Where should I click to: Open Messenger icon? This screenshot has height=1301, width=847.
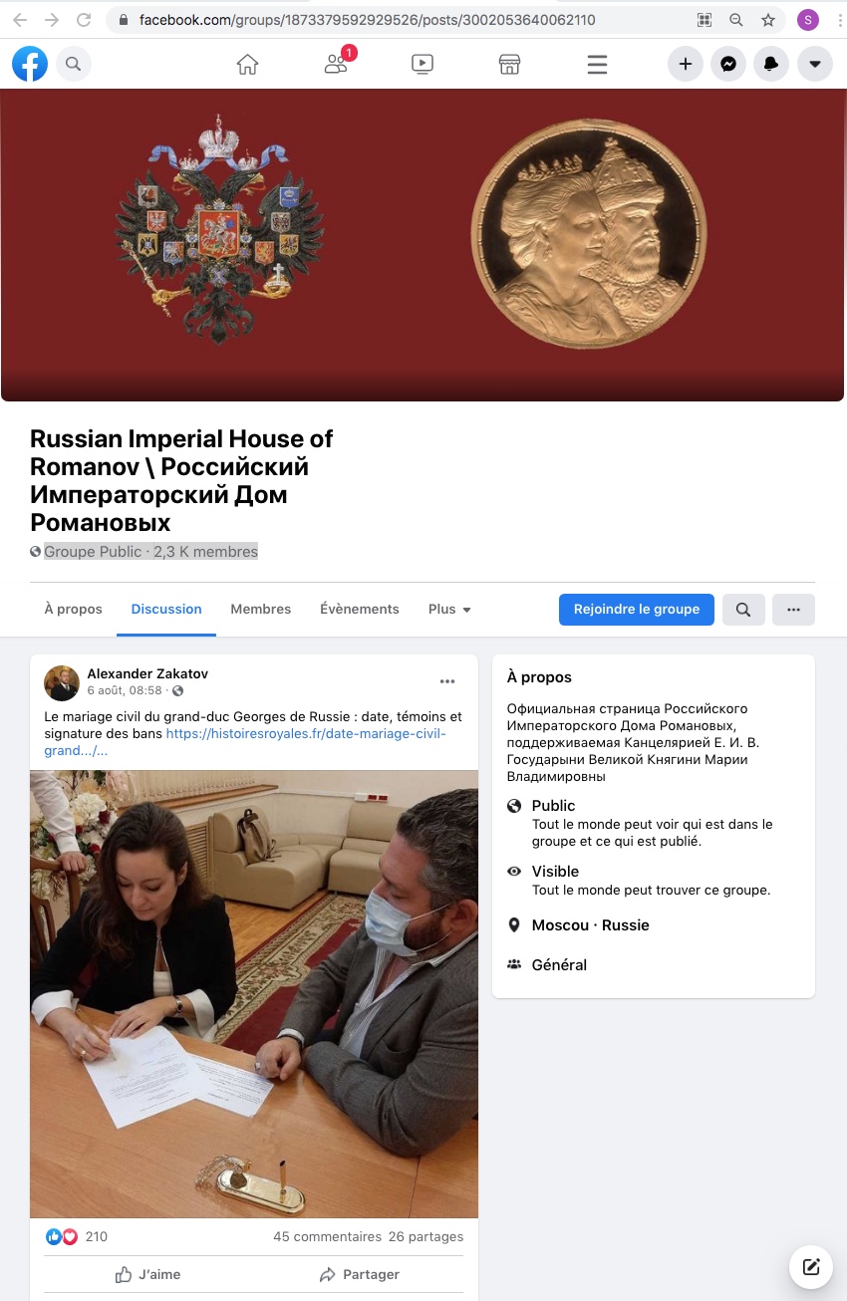coord(728,64)
